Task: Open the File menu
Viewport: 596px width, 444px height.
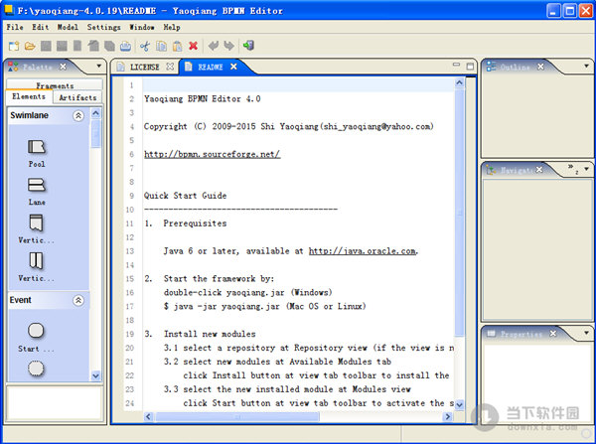Action: pos(15,27)
